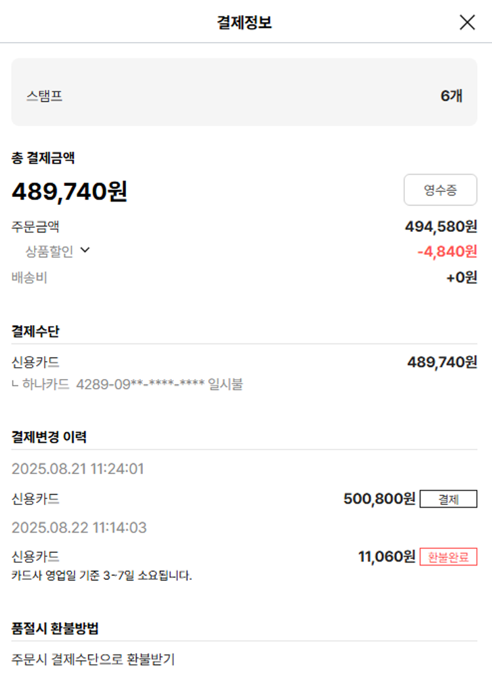This screenshot has height=683, width=492.
Task: Click the red -4,840원 discount value
Action: pyautogui.click(x=447, y=251)
